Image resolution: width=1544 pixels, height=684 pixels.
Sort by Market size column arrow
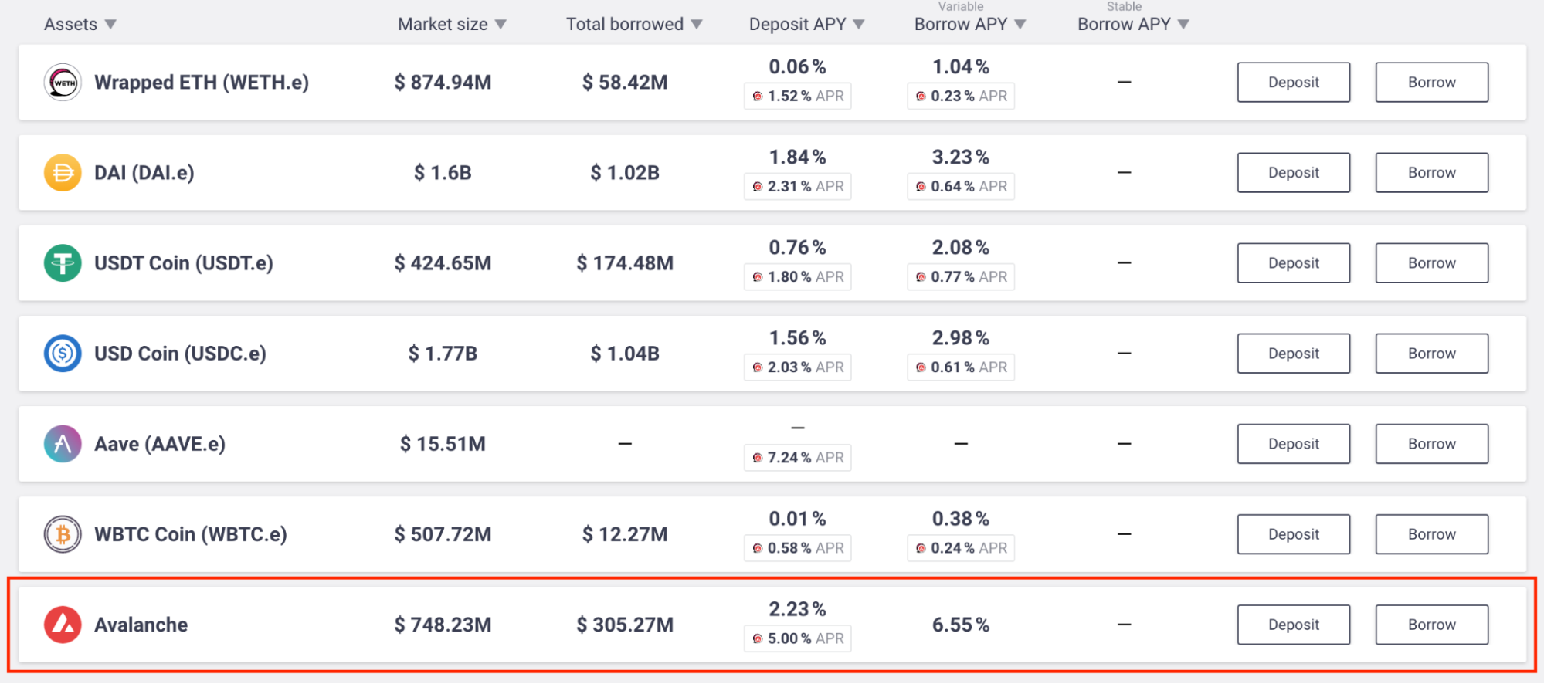[501, 25]
